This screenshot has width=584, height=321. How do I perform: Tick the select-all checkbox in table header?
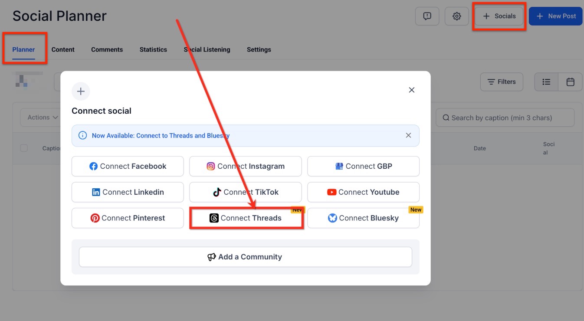coord(24,148)
